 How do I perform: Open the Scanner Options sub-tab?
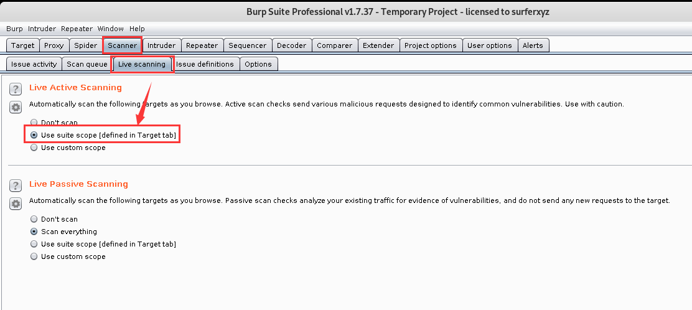[x=258, y=64]
